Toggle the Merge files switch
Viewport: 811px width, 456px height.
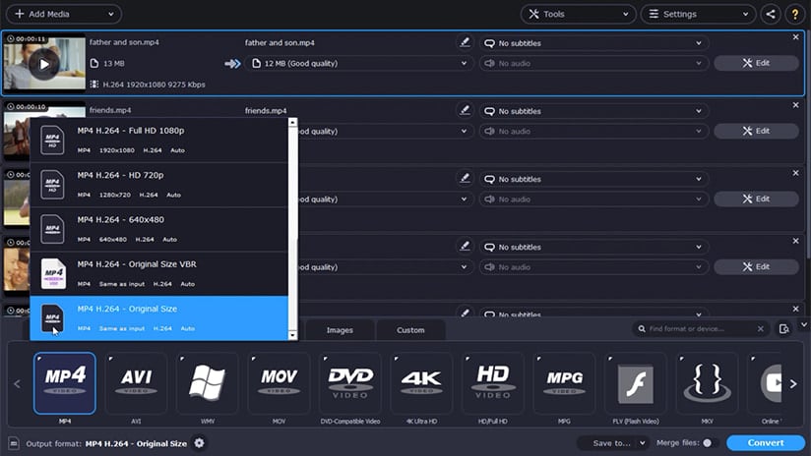point(709,443)
